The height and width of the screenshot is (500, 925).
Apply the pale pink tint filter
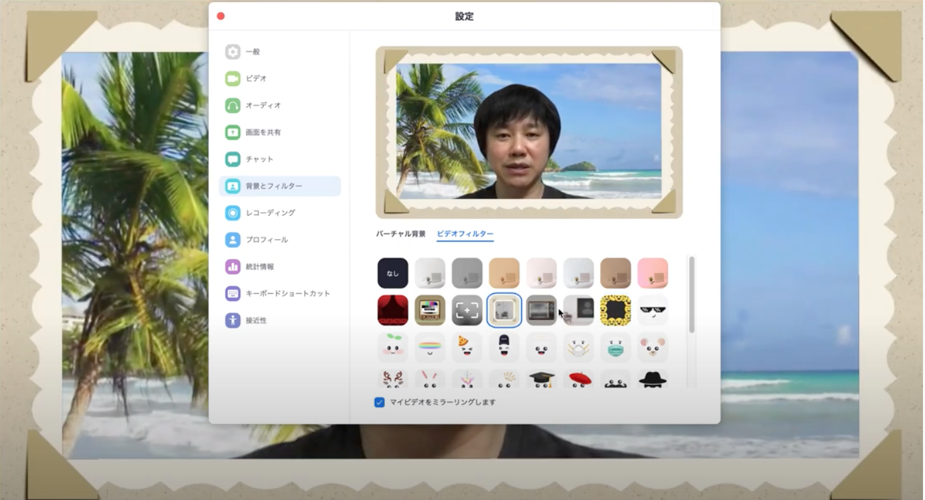pos(541,274)
